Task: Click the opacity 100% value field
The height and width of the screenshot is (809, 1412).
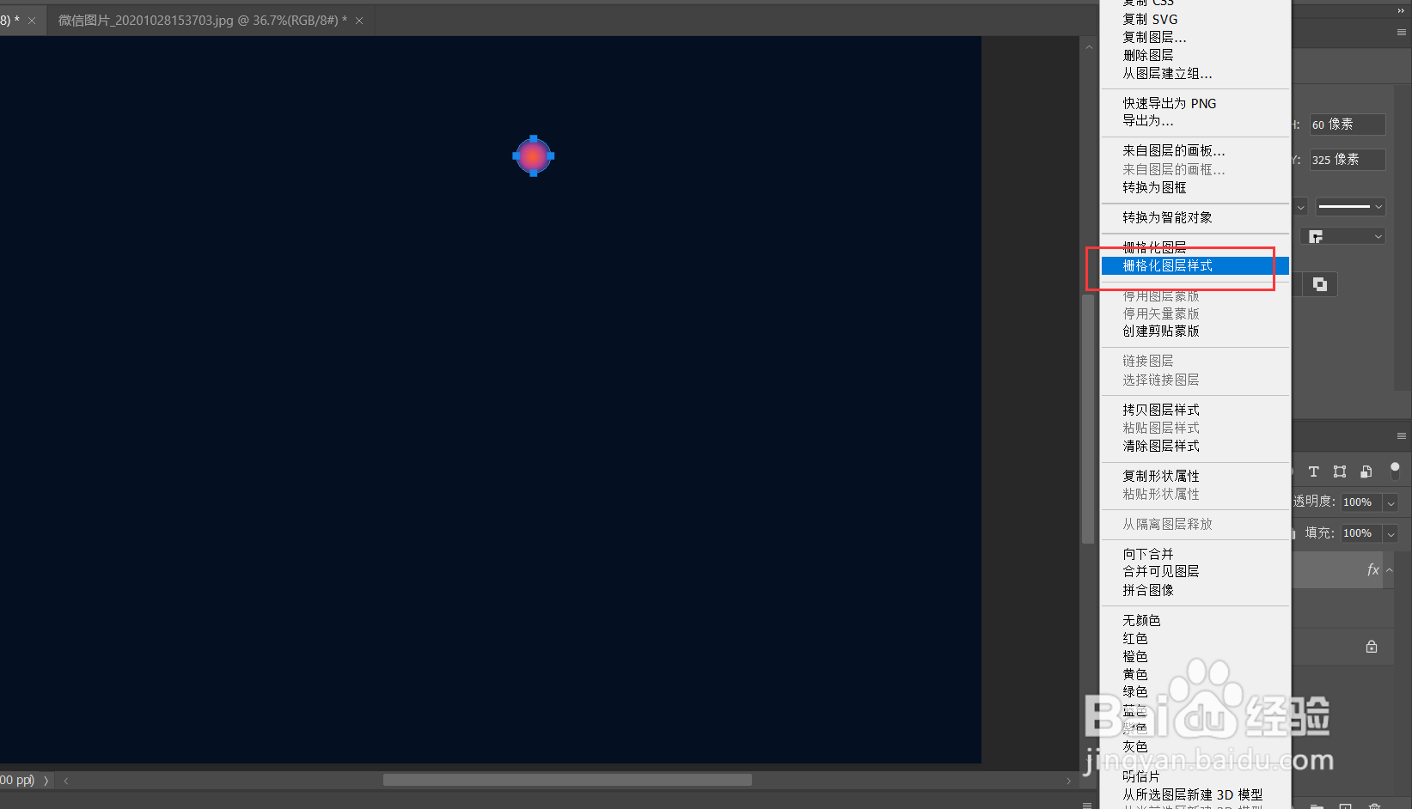Action: point(1361,502)
